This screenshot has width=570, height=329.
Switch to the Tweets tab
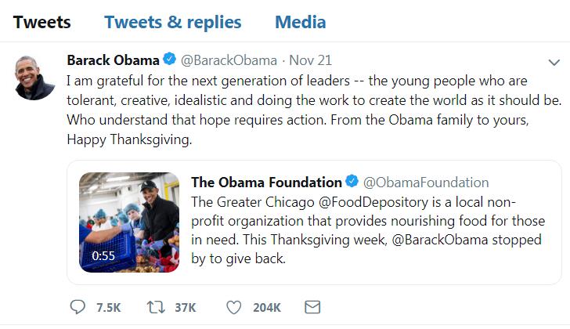(x=41, y=22)
